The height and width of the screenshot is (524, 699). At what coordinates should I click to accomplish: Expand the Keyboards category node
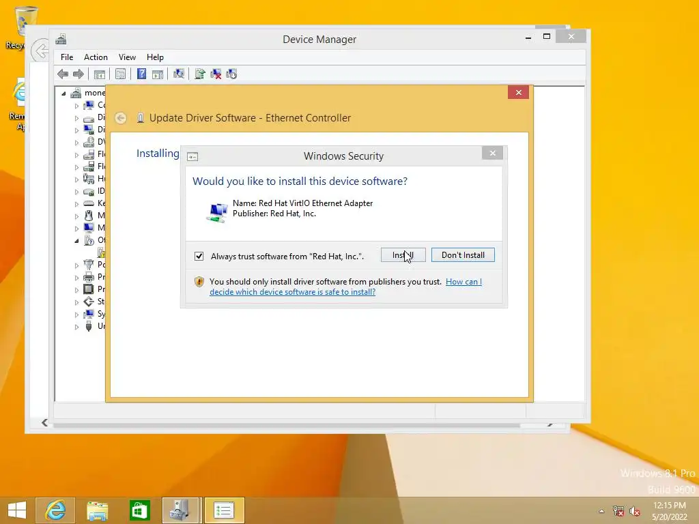(x=76, y=204)
